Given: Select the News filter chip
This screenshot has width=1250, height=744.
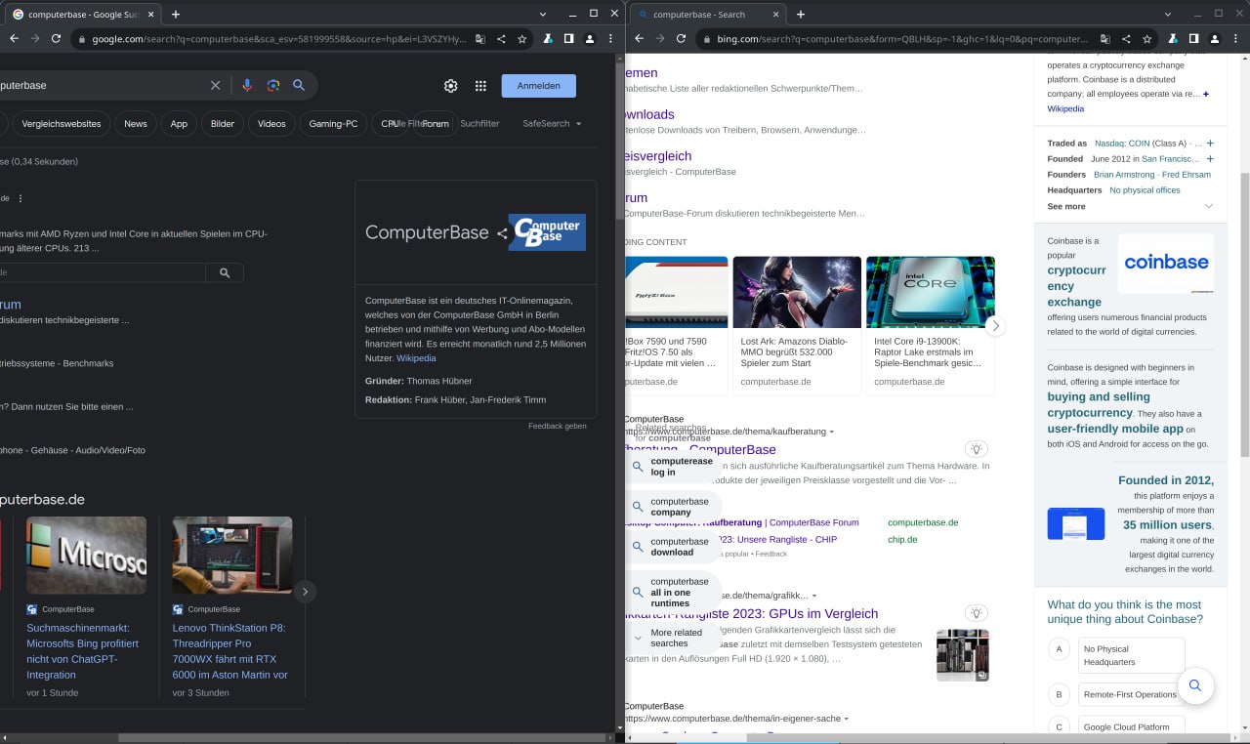Looking at the screenshot, I should (136, 124).
